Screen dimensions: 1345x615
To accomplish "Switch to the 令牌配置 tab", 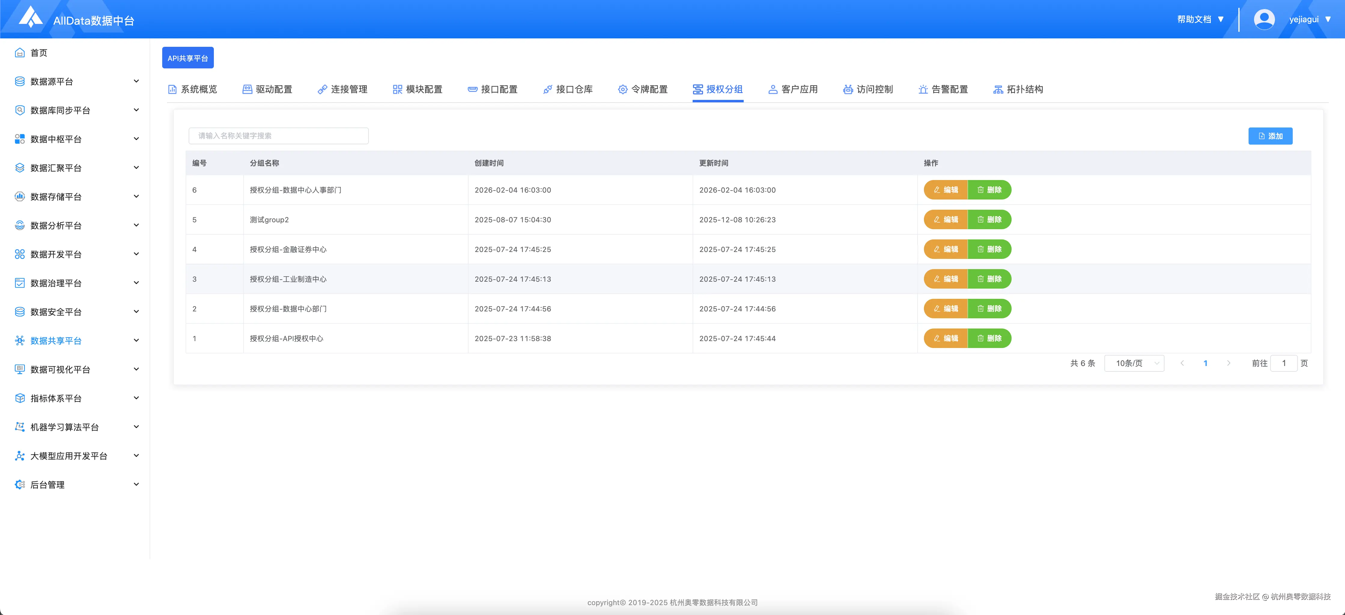I will click(643, 89).
